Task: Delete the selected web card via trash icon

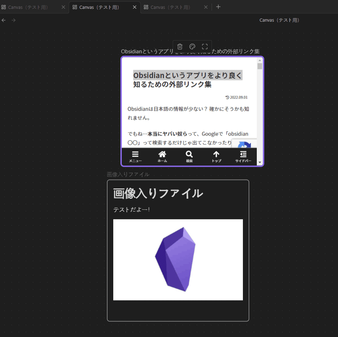Action: [180, 46]
